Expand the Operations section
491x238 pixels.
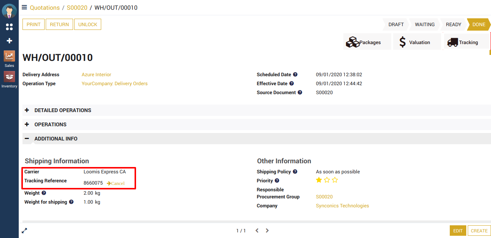pyautogui.click(x=50, y=124)
